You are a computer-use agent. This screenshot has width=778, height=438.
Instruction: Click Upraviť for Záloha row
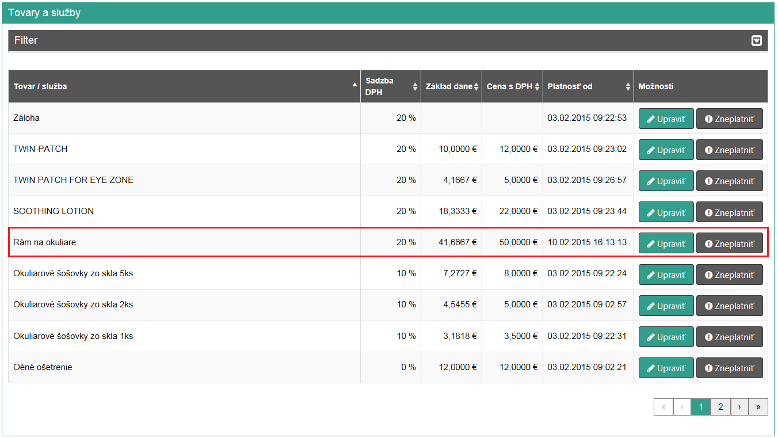[x=666, y=119]
